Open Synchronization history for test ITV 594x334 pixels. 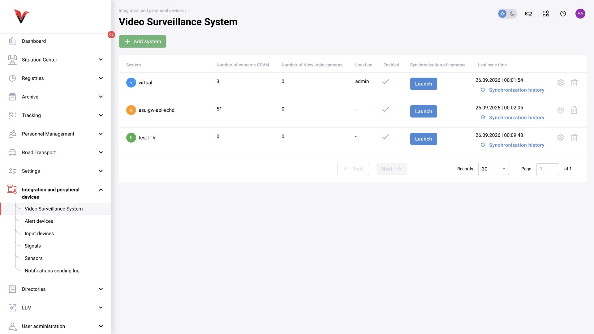[x=513, y=145]
